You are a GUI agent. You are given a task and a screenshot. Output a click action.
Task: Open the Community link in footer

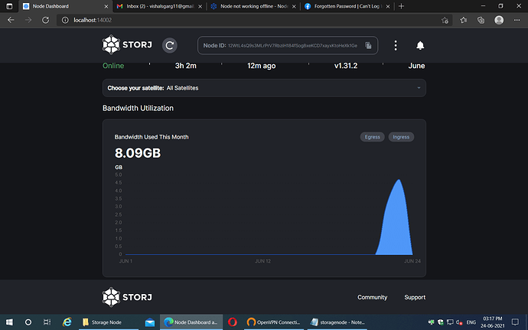tap(372, 297)
